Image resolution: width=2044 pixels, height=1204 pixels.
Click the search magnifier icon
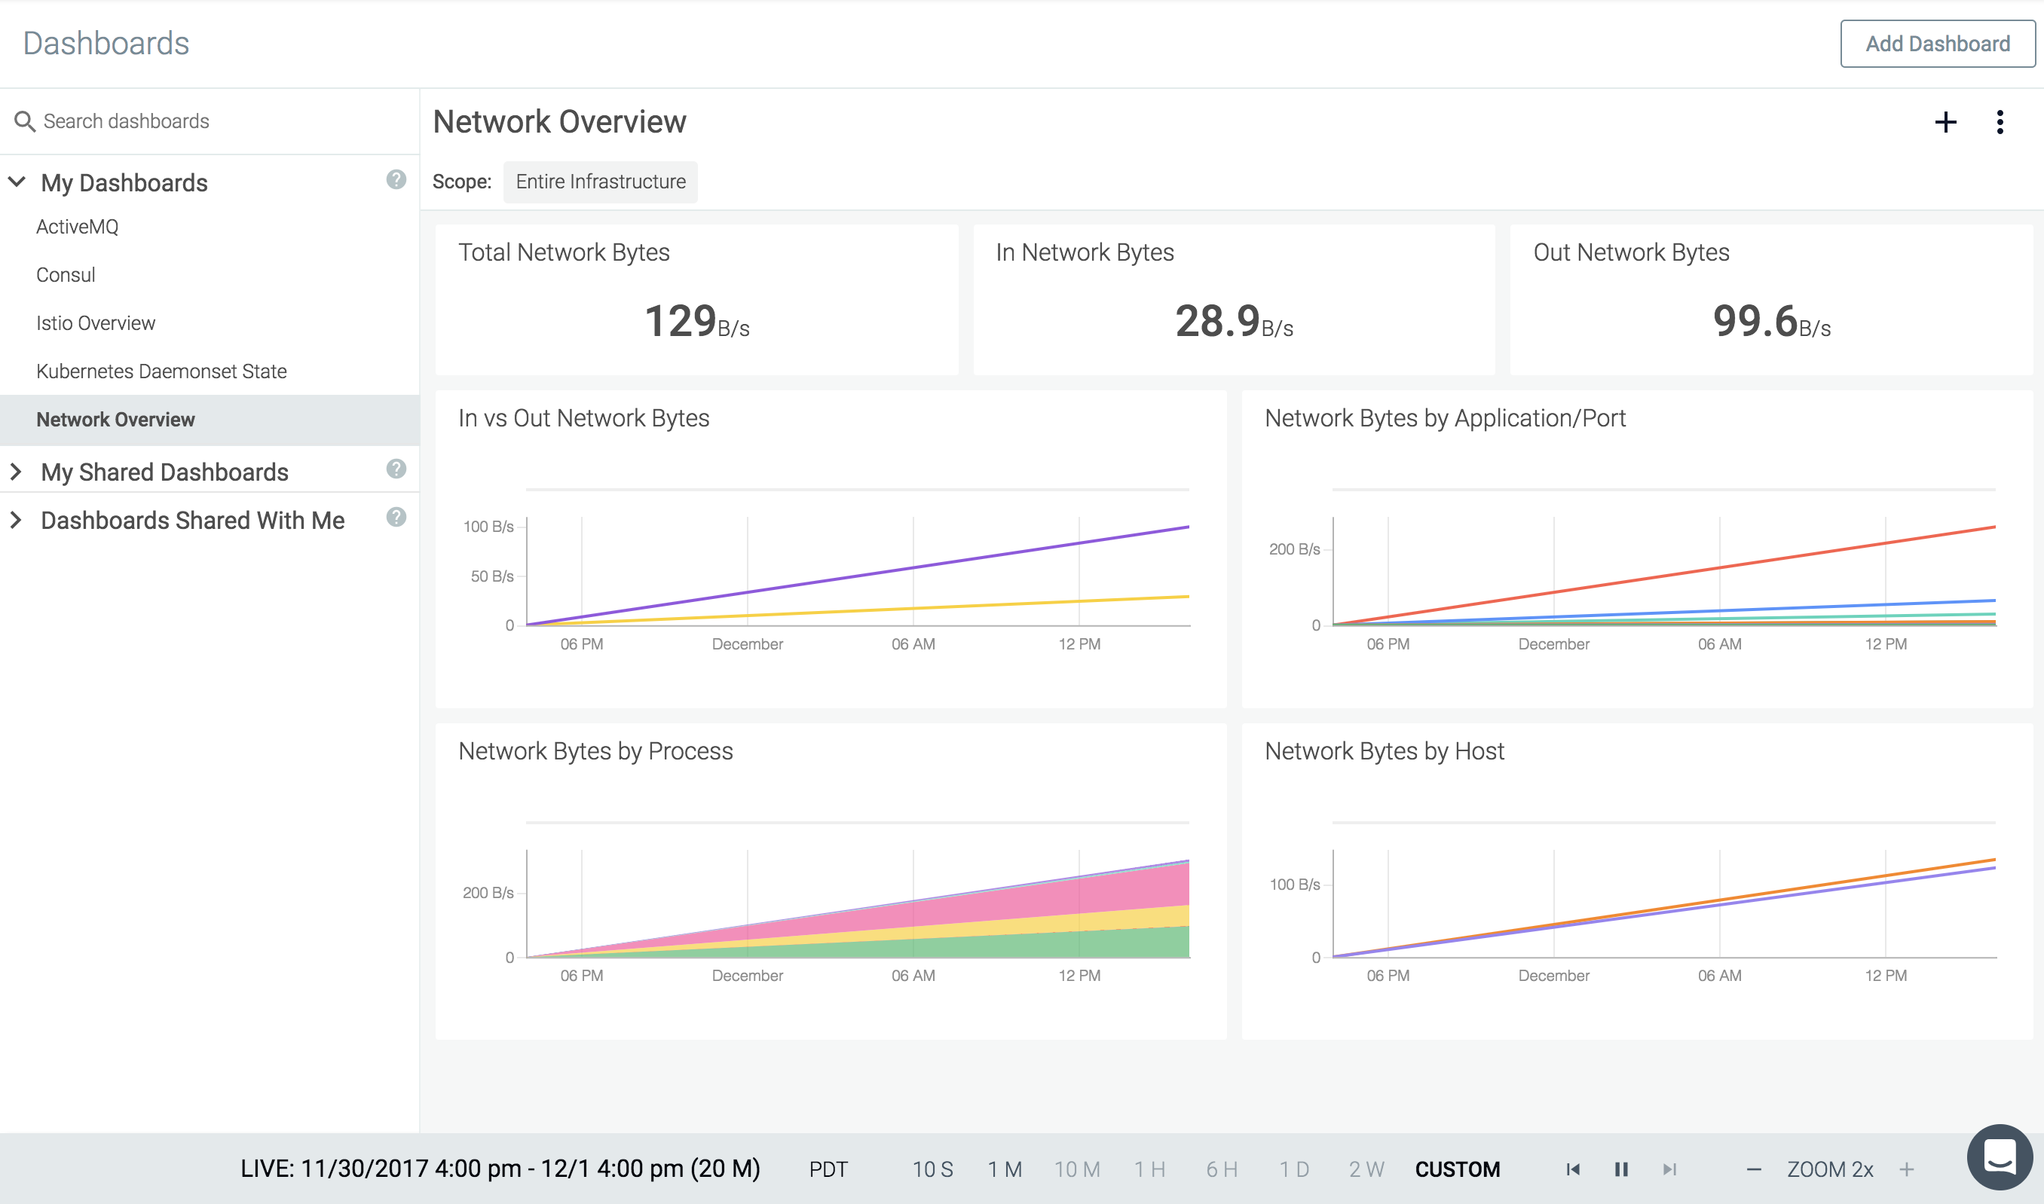pos(24,122)
